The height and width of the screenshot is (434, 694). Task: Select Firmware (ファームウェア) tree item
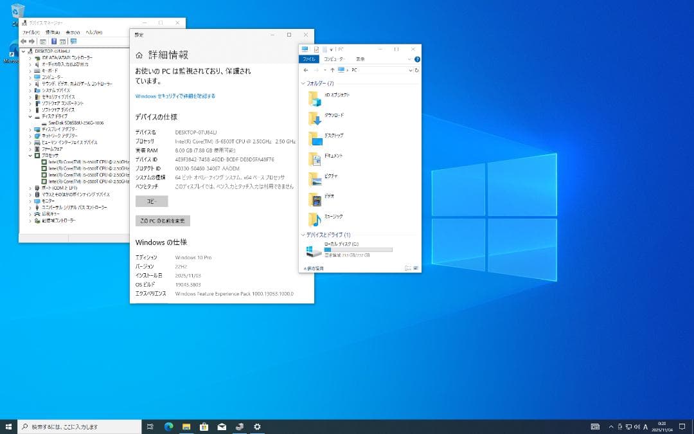point(52,149)
